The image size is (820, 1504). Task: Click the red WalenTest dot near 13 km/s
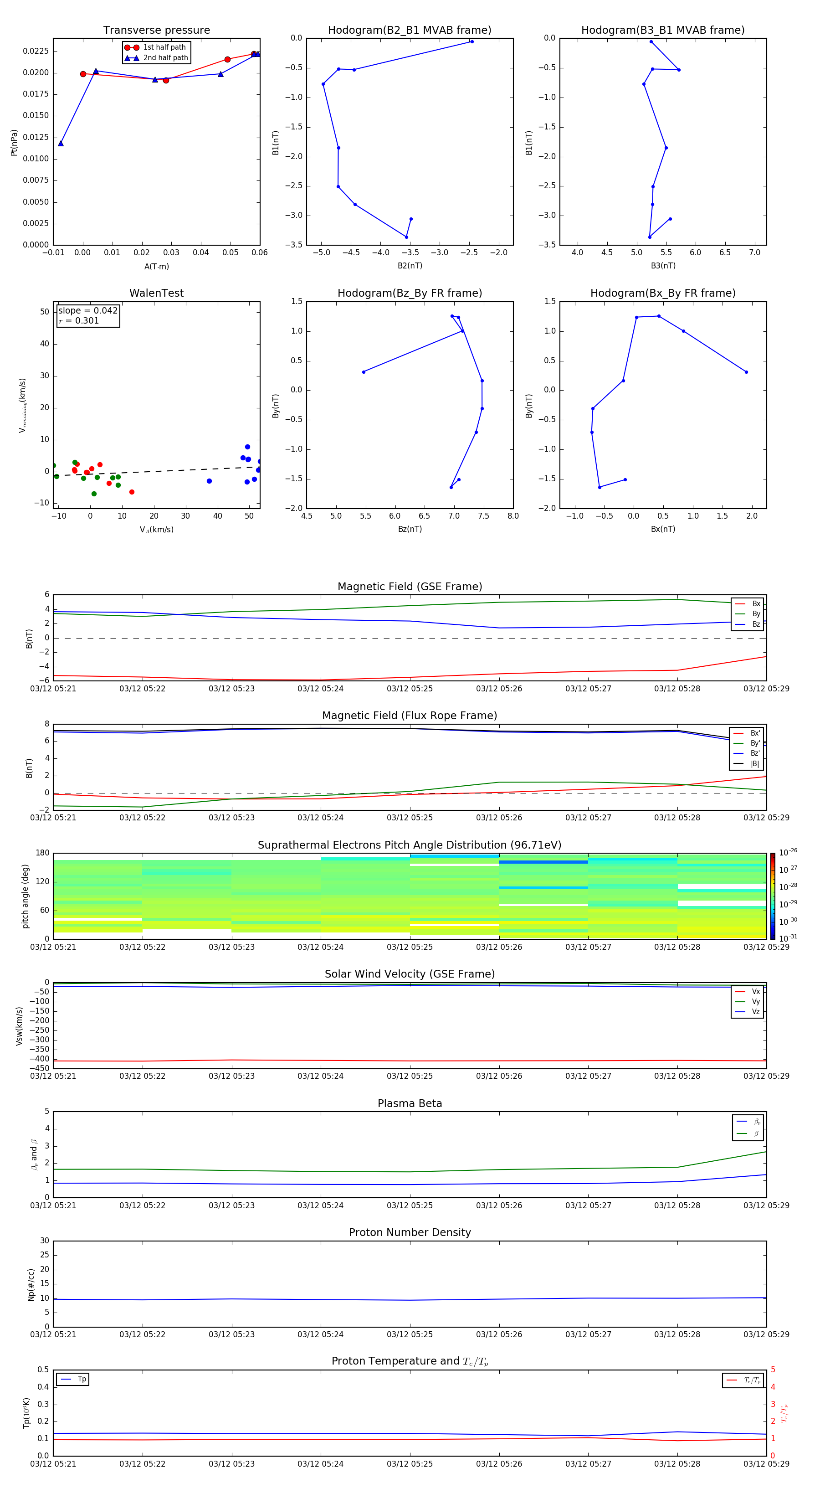click(x=132, y=492)
